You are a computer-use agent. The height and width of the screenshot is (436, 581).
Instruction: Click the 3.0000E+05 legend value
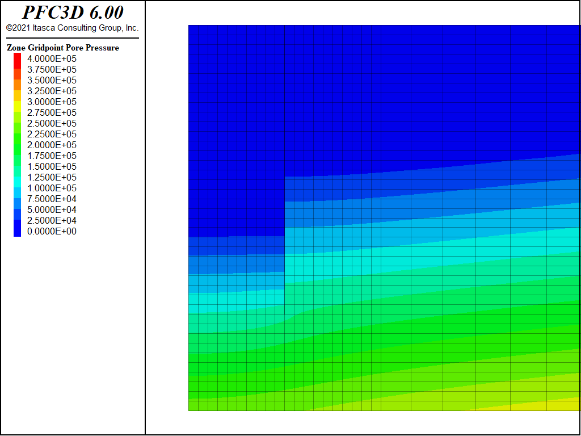52,102
